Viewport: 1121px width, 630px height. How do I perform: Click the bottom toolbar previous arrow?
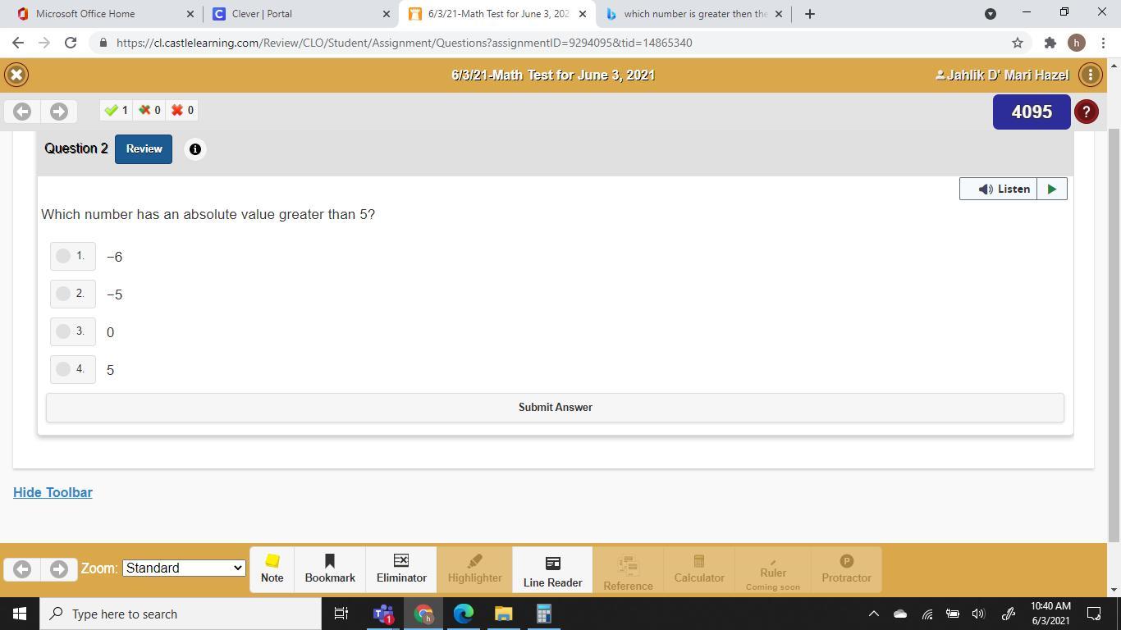click(x=22, y=568)
